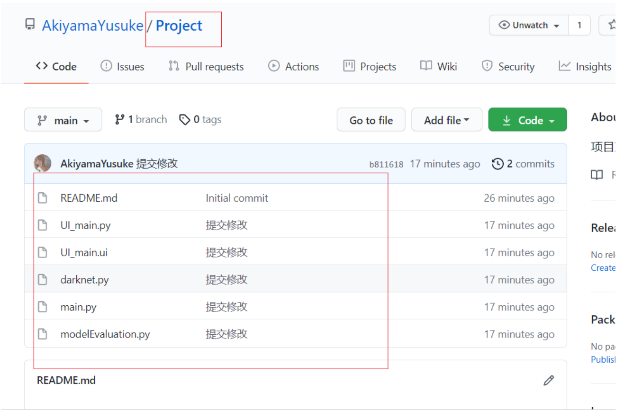Image resolution: width=624 pixels, height=410 pixels.
Task: View the 1 branch link
Action: pos(141,120)
